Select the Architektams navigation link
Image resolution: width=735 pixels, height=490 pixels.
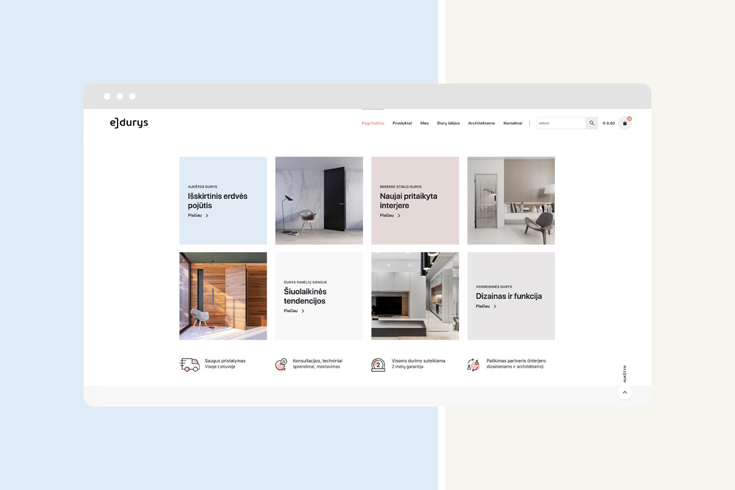(x=481, y=123)
